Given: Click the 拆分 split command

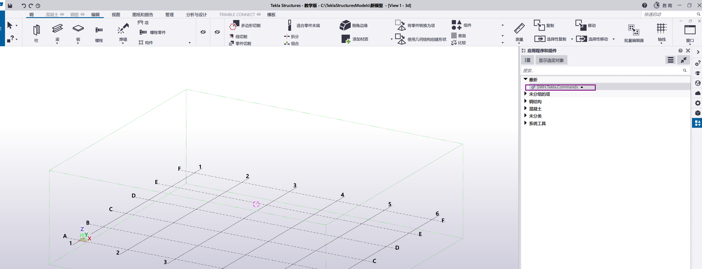Looking at the screenshot, I should 291,37.
